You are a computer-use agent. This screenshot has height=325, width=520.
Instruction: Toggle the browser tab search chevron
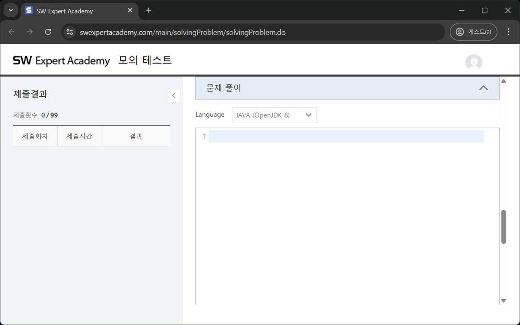[11, 10]
